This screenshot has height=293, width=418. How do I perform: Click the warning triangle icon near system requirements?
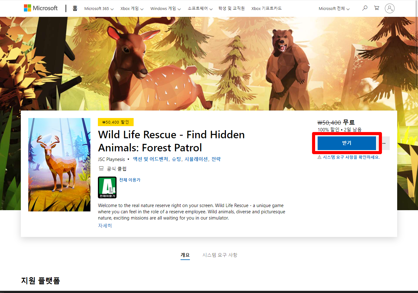(x=319, y=157)
